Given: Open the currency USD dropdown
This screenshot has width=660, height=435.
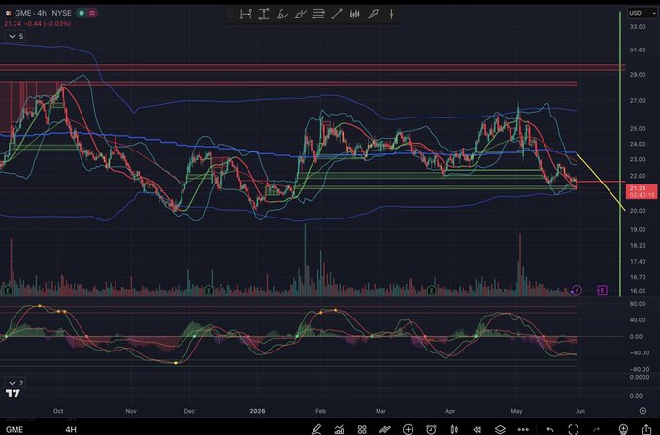Looking at the screenshot, I should 642,13.
